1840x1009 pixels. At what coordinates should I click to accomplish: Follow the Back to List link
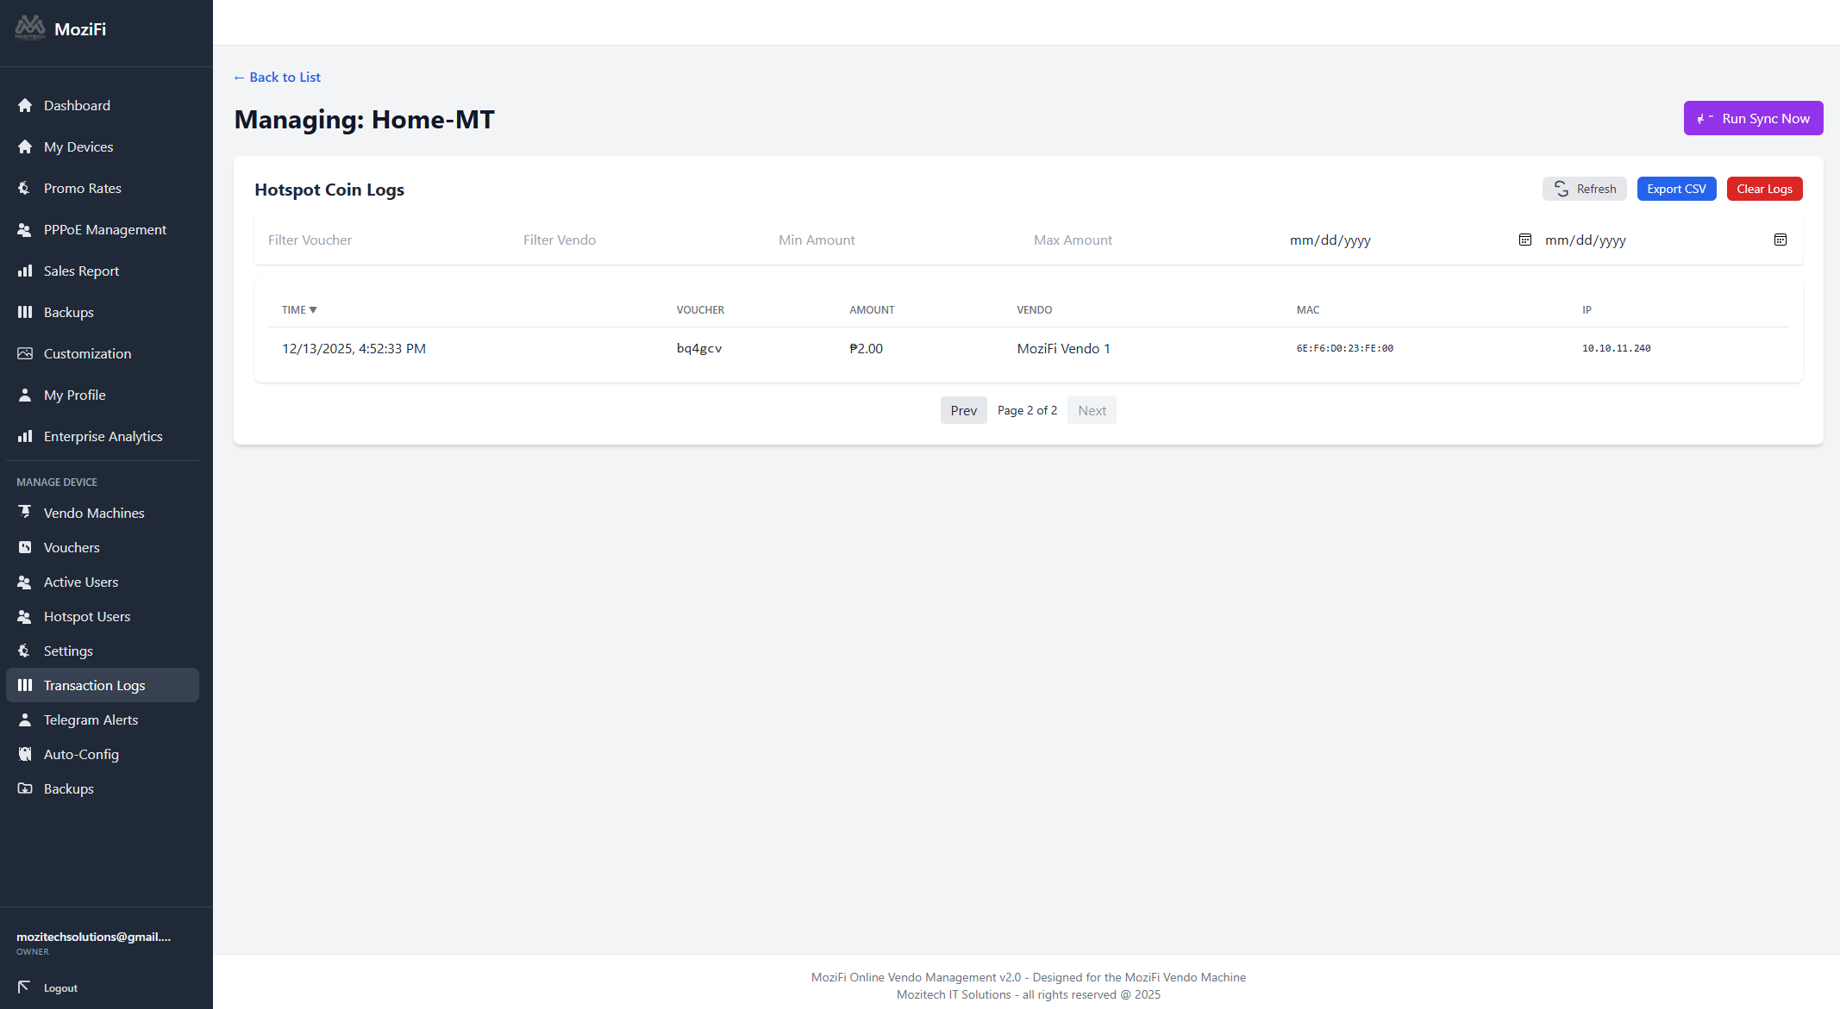tap(277, 77)
